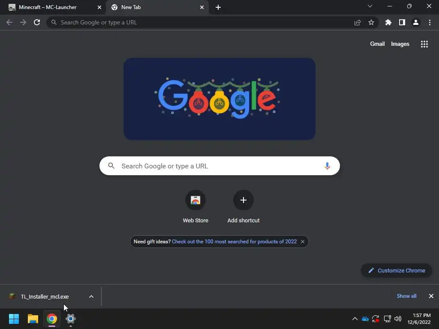Close the New Tab tab
This screenshot has height=329, width=439.
coord(202,7)
